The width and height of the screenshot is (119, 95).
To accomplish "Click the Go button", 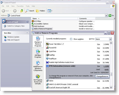I will (x=111, y=16).
